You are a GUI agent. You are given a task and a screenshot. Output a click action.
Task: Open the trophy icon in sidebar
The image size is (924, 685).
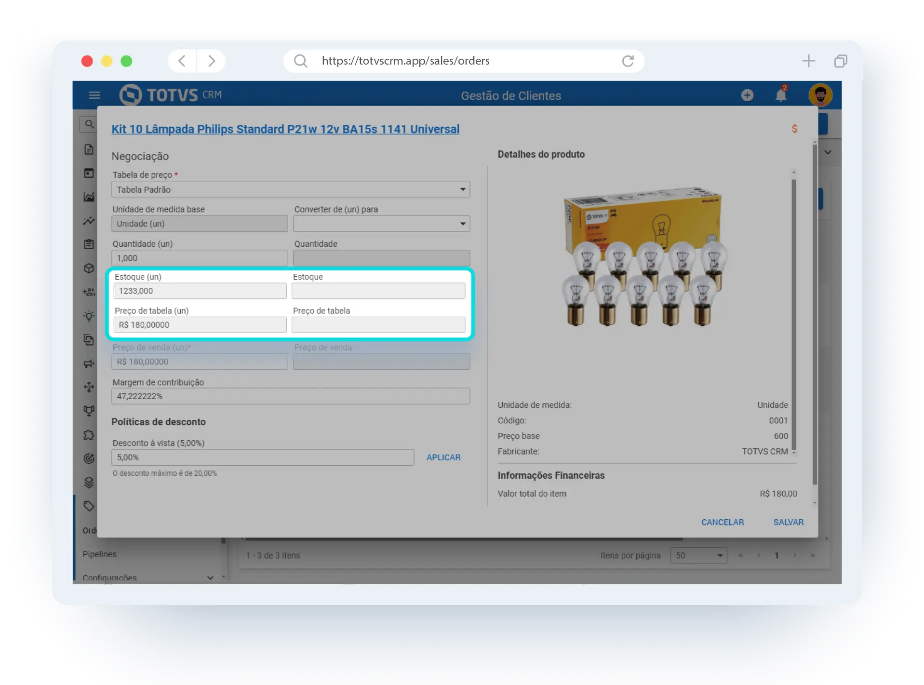point(89,411)
